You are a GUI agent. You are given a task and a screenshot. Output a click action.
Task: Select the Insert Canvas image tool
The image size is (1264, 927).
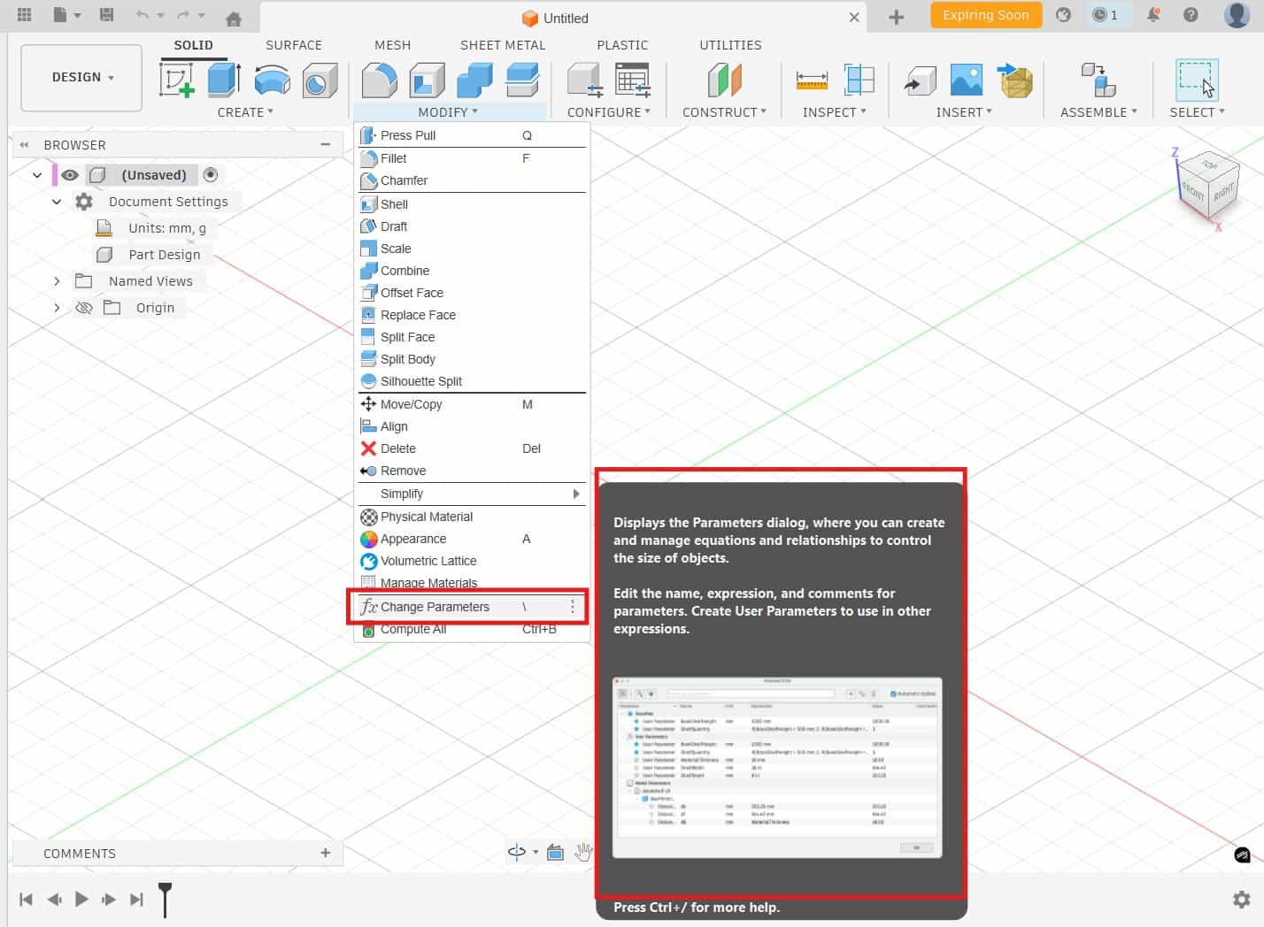click(966, 80)
